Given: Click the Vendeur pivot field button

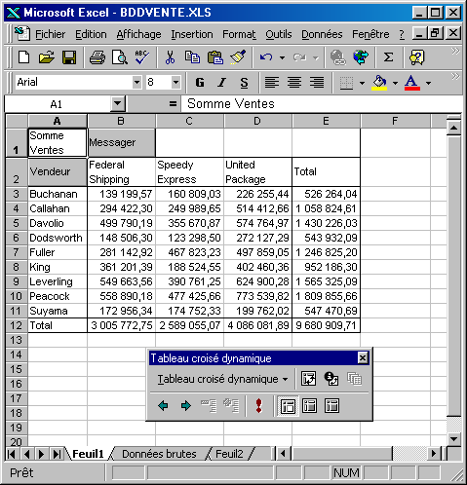Looking at the screenshot, I should click(x=58, y=171).
